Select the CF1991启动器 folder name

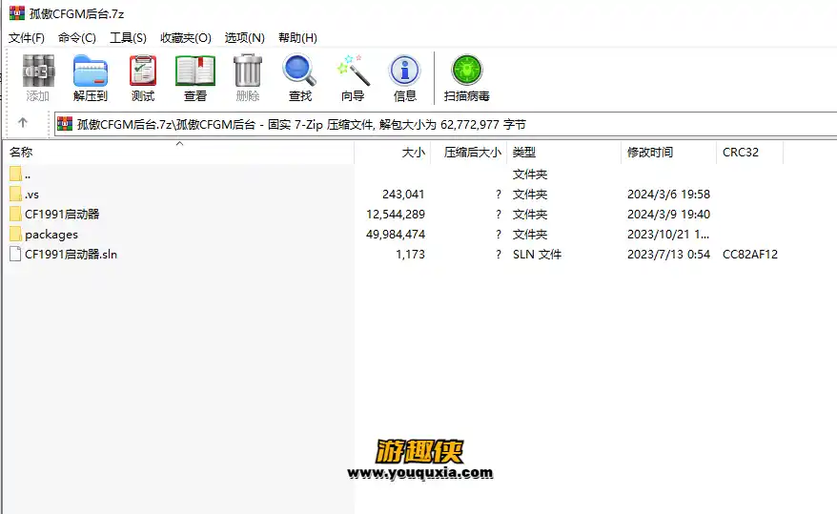click(x=62, y=214)
